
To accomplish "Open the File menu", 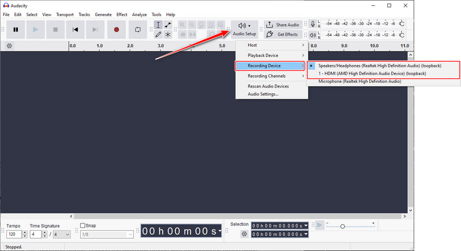I will (x=6, y=14).
